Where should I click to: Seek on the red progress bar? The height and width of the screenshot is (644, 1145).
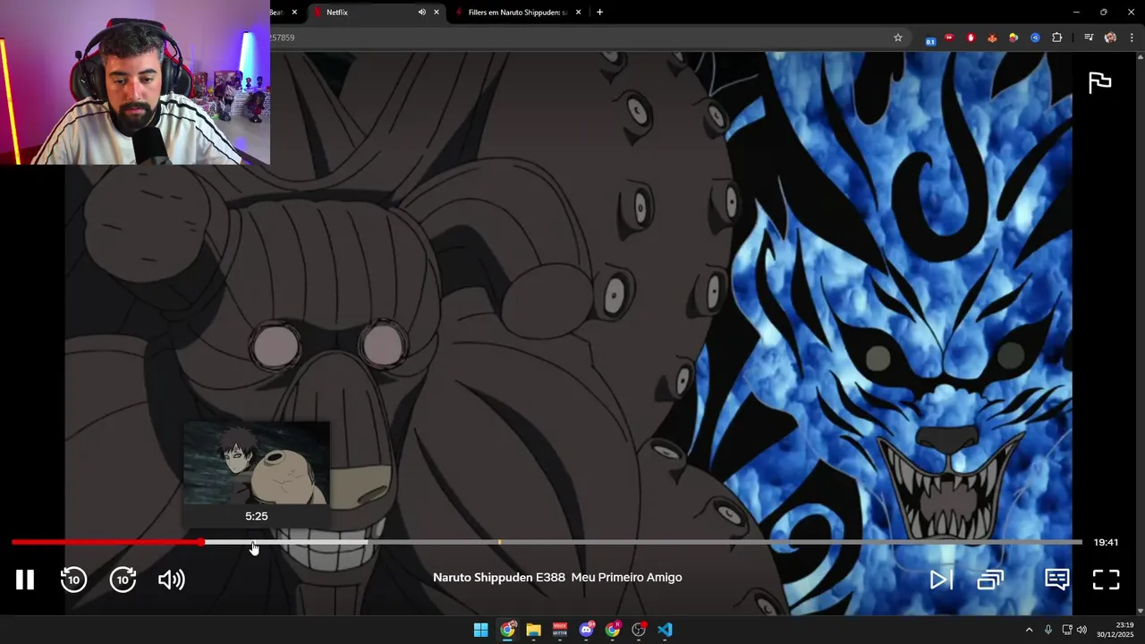point(107,542)
